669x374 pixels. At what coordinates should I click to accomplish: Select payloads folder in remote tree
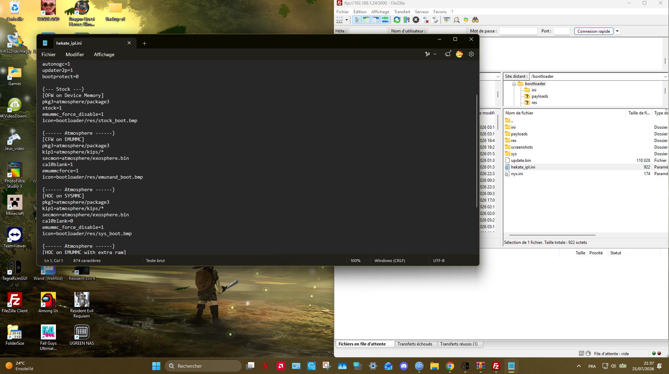point(540,96)
